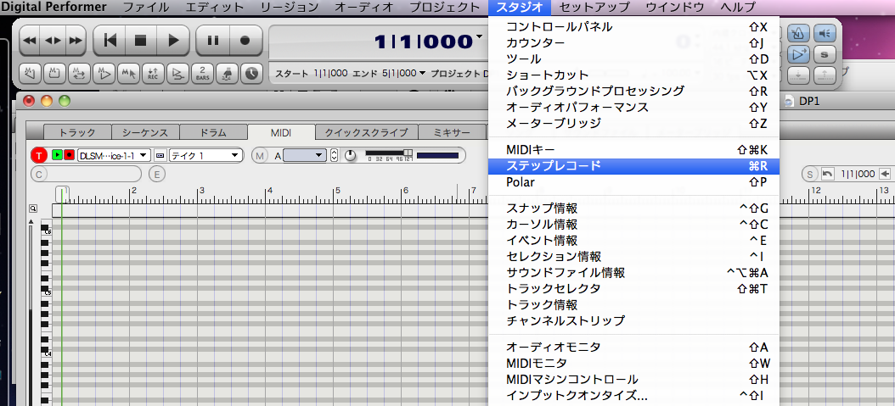Click the round S button near ruler
Image resolution: width=895 pixels, height=406 pixels.
[809, 175]
